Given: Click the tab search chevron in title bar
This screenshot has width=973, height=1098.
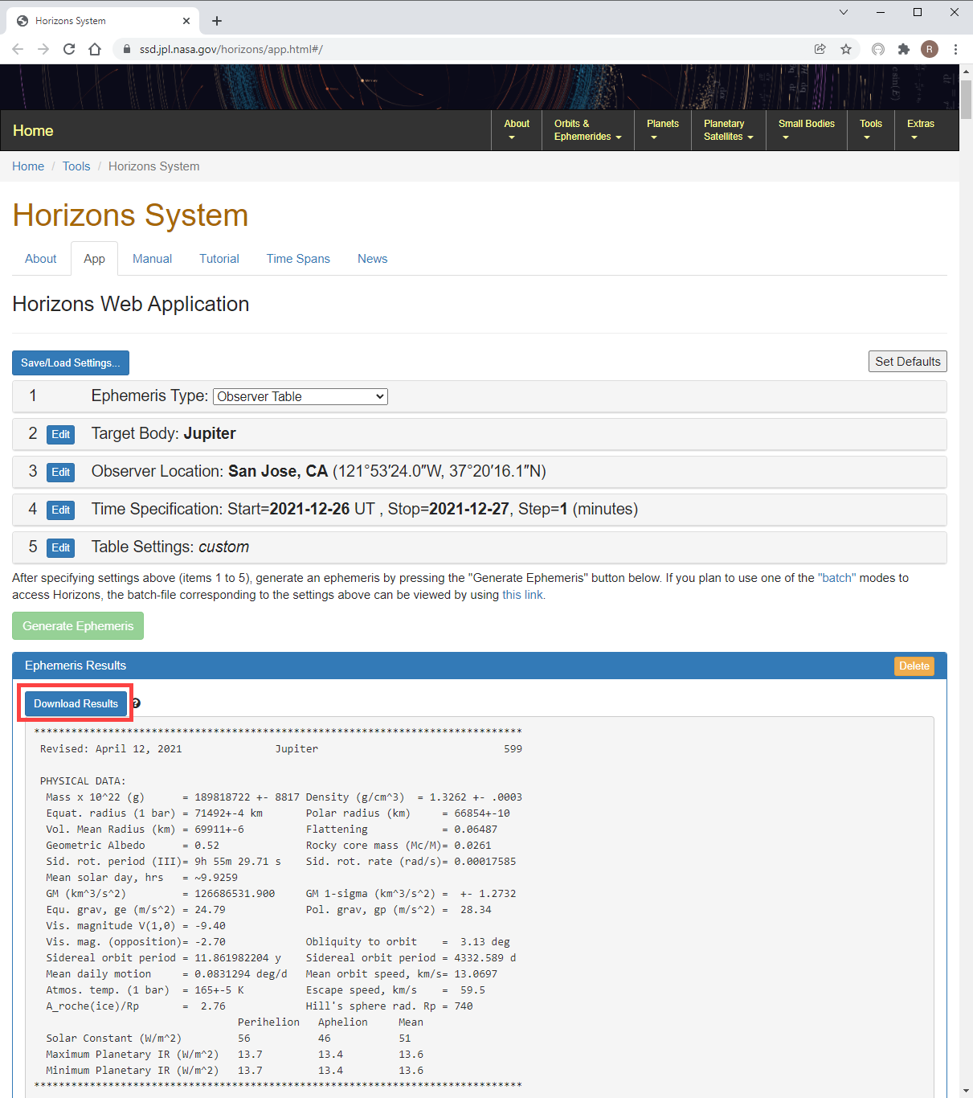Looking at the screenshot, I should (x=844, y=12).
